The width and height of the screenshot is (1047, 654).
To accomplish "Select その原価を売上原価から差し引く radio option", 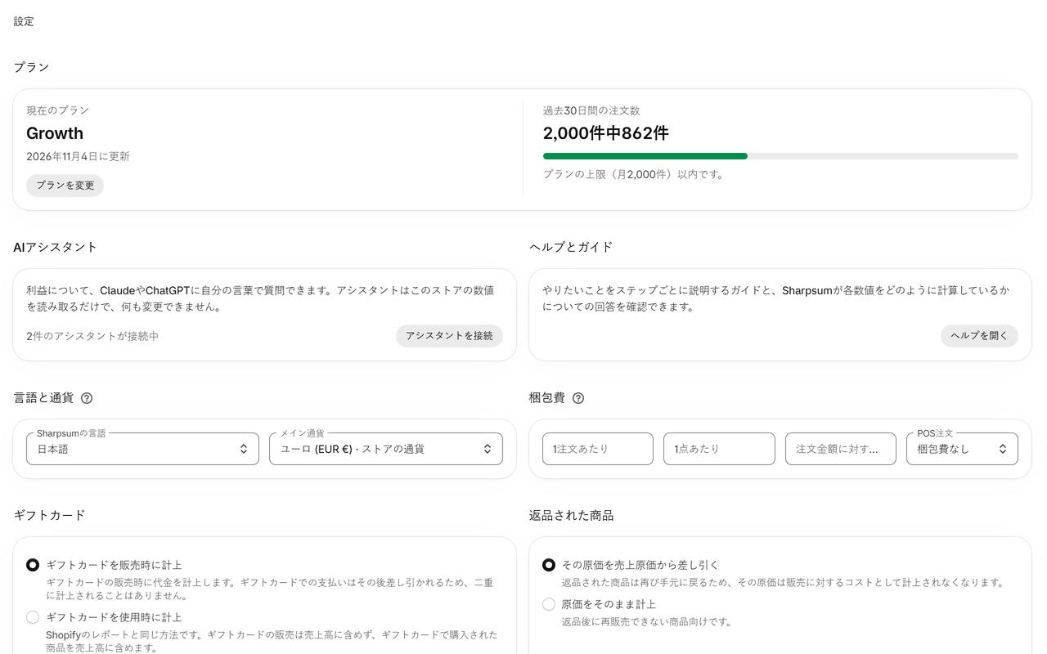I will (x=549, y=565).
